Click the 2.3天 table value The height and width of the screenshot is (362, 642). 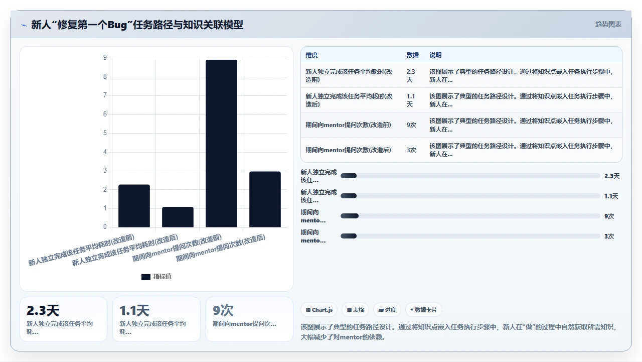point(411,75)
